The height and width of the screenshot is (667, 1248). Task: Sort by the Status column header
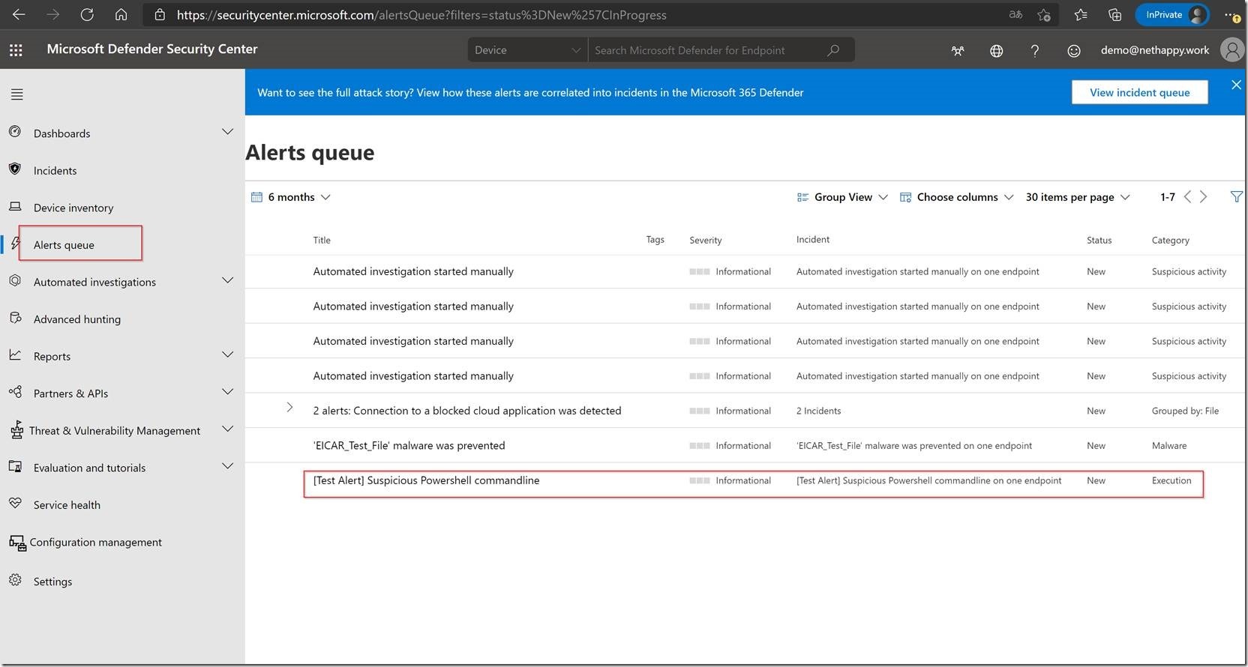click(1099, 240)
